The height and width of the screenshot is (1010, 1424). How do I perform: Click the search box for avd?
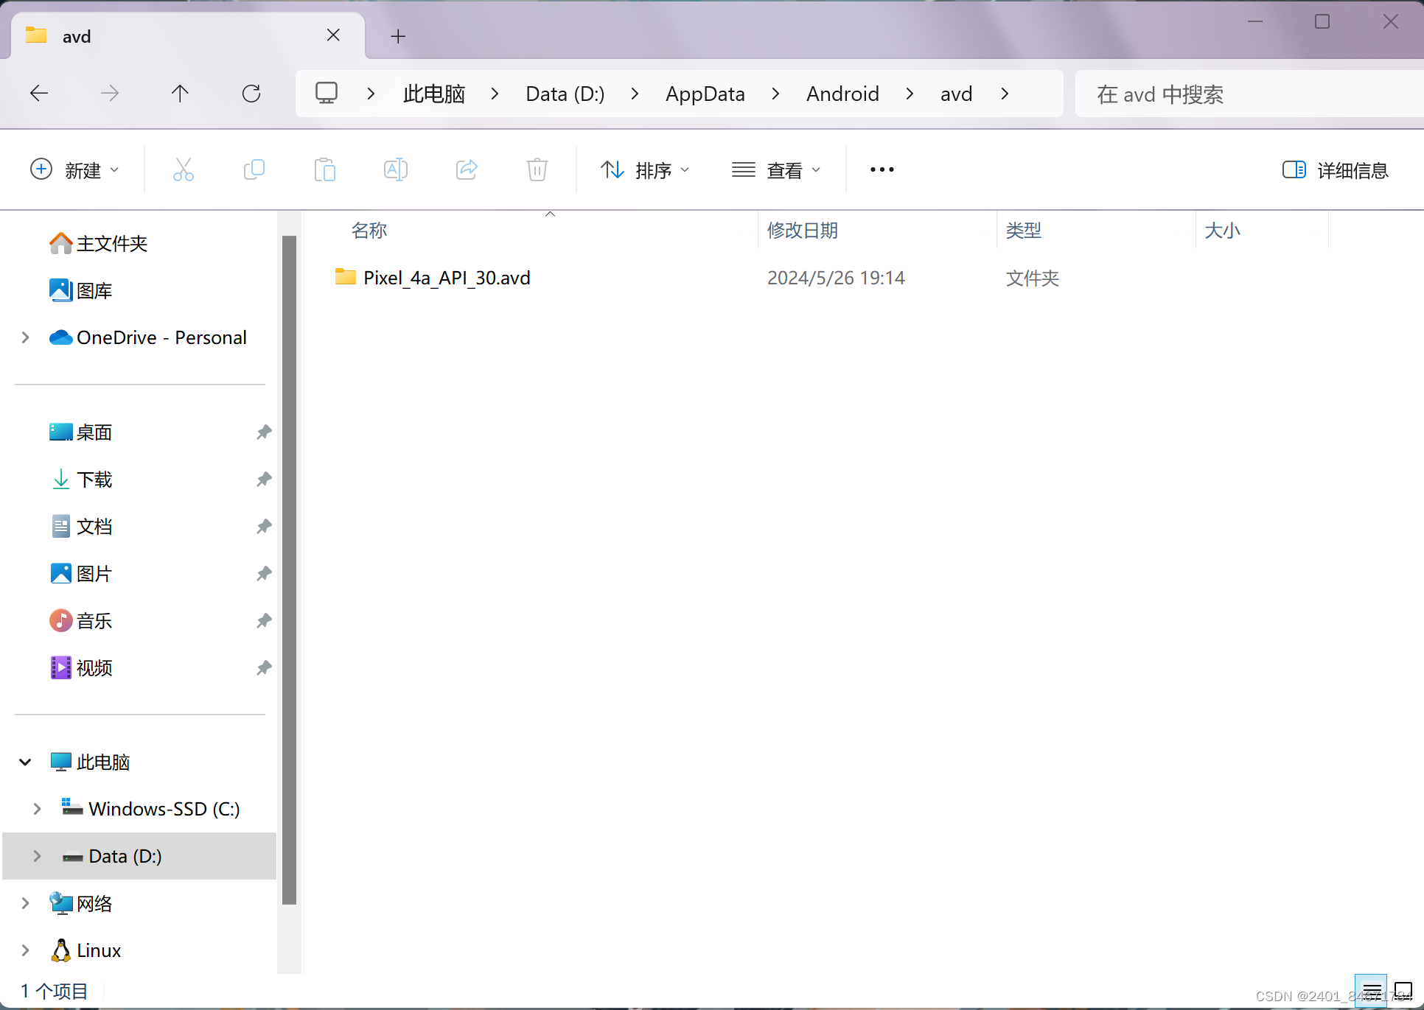(x=1246, y=94)
